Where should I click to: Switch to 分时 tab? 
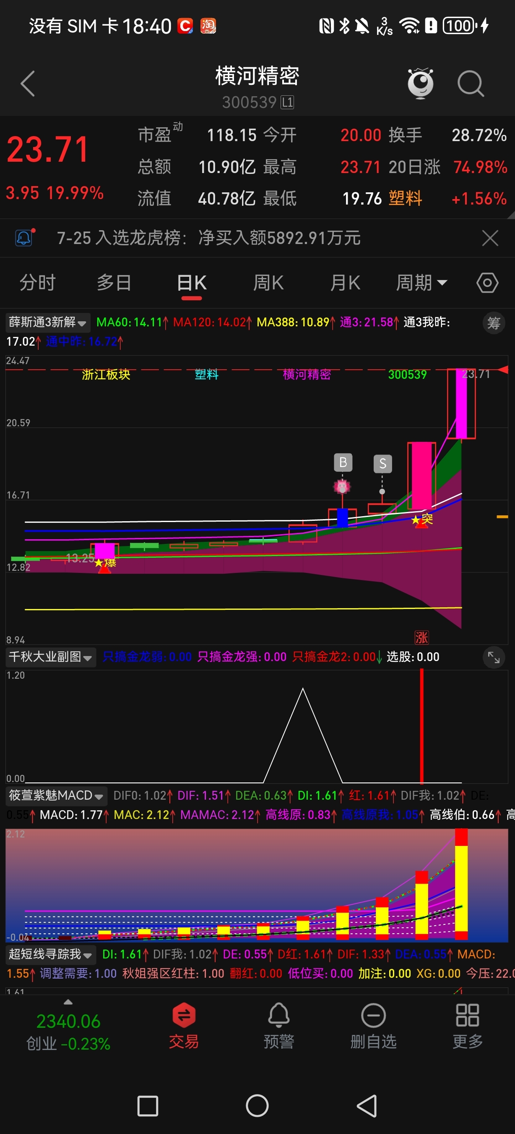point(37,283)
